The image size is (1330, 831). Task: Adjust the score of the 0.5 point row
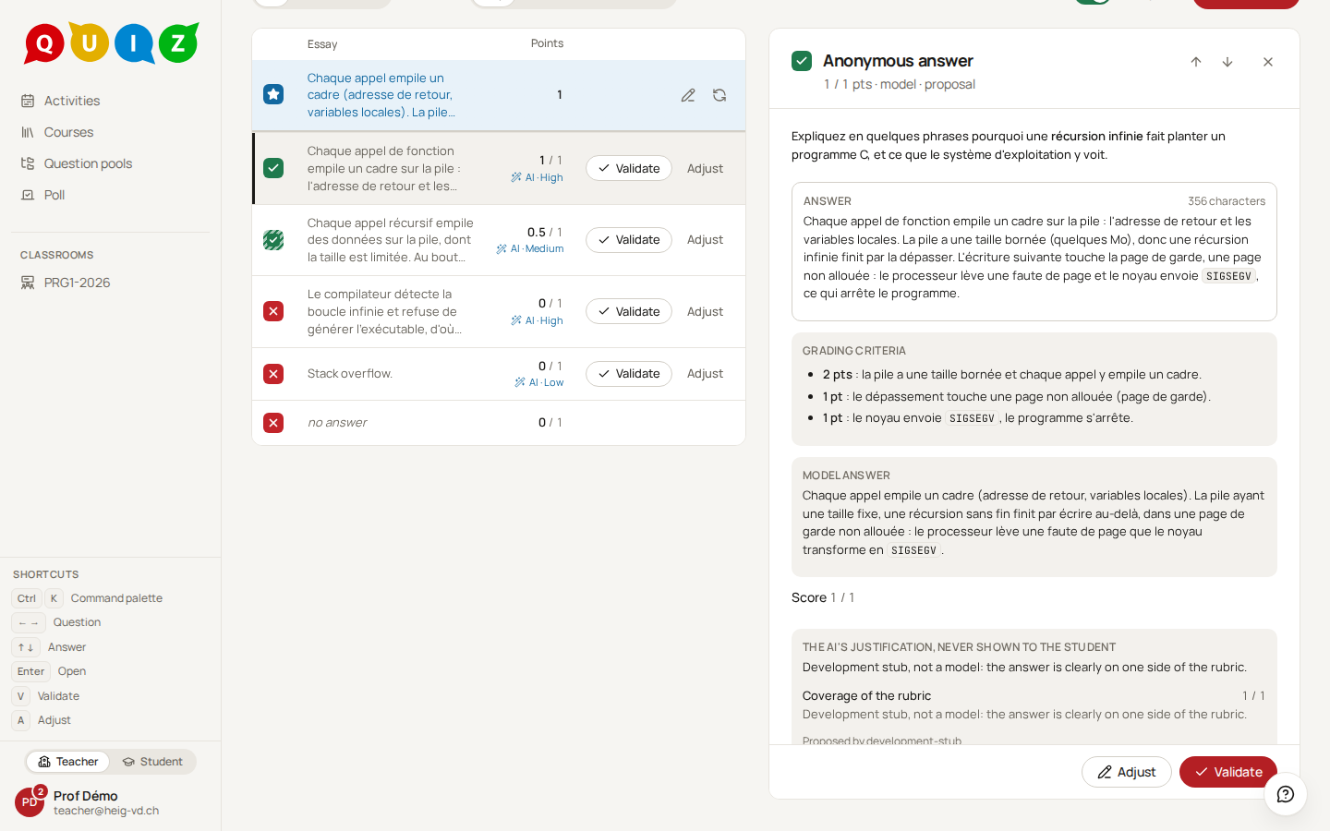(x=705, y=240)
